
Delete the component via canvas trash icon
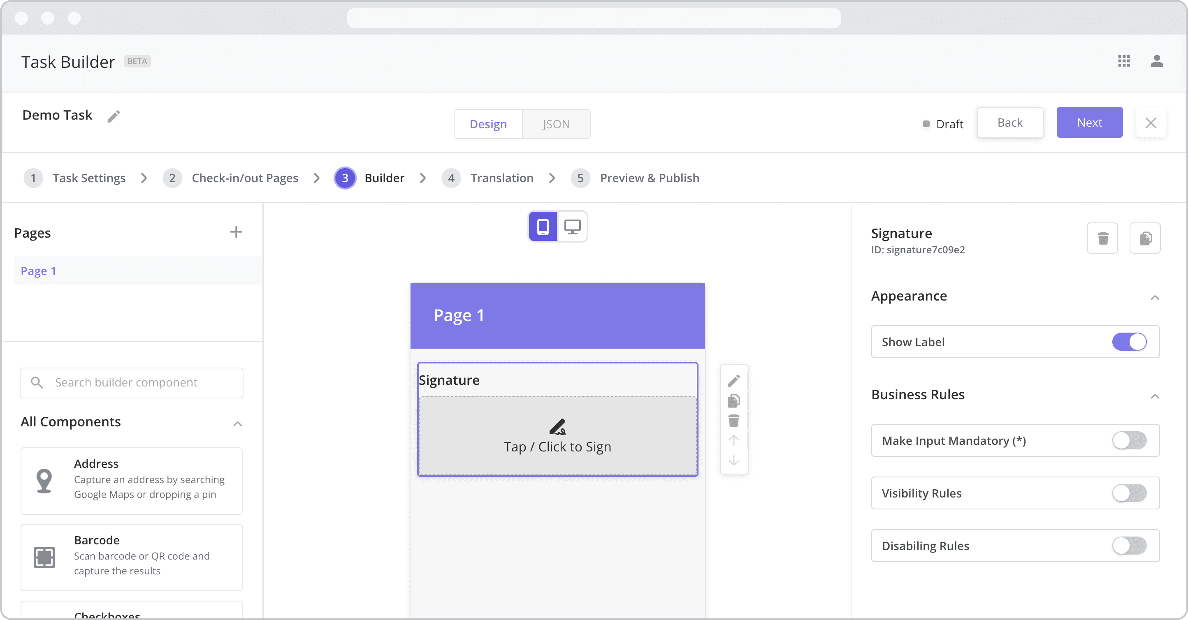tap(734, 421)
